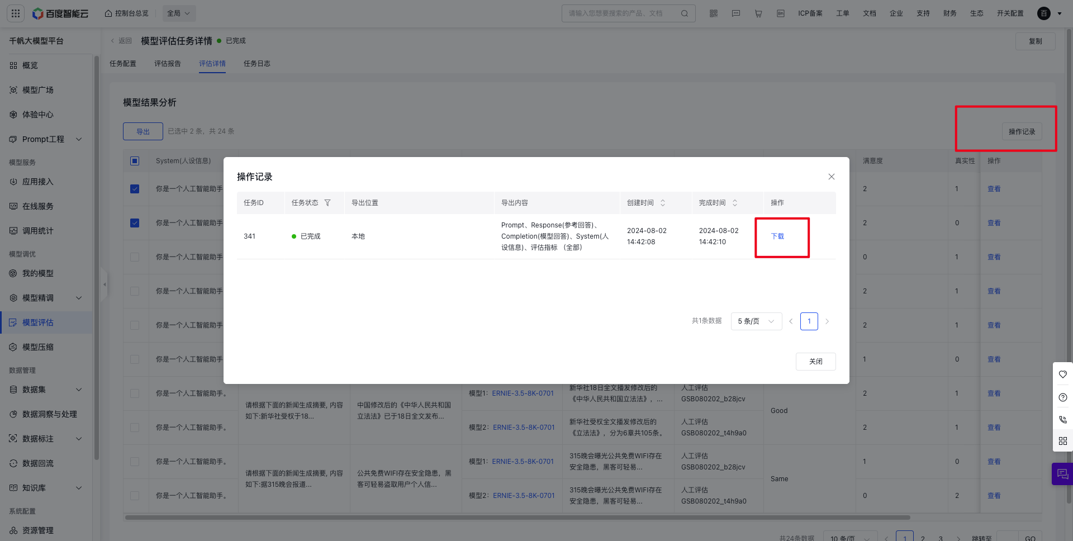Check the third row checkbox

[x=135, y=257]
